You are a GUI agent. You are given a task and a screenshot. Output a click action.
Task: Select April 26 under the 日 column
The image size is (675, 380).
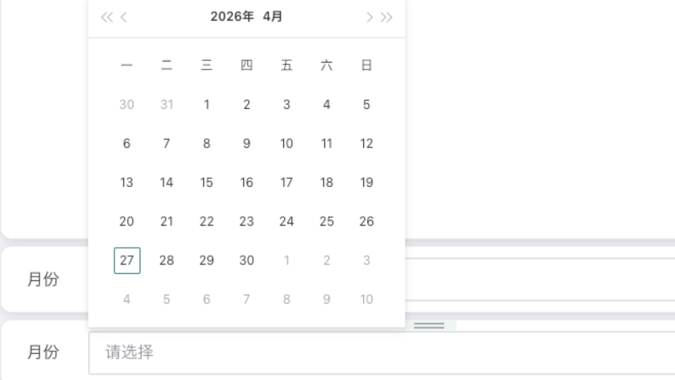click(366, 221)
